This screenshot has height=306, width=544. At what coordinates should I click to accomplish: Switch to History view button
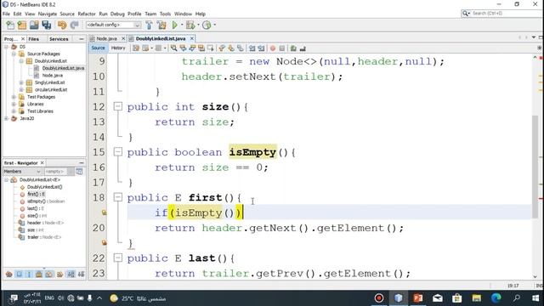tap(118, 48)
